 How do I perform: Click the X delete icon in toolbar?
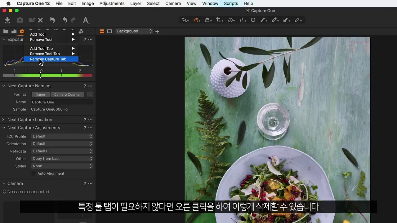(x=40, y=20)
